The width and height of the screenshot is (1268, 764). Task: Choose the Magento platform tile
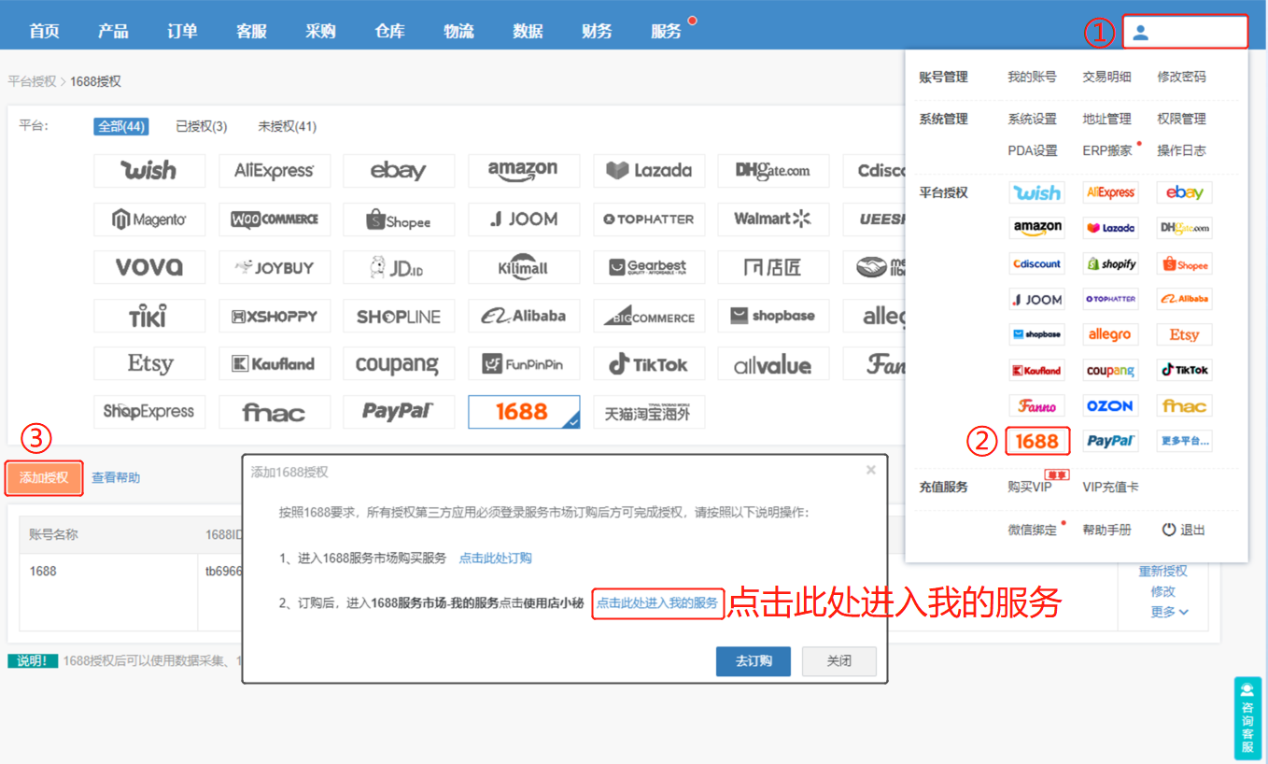click(x=149, y=219)
